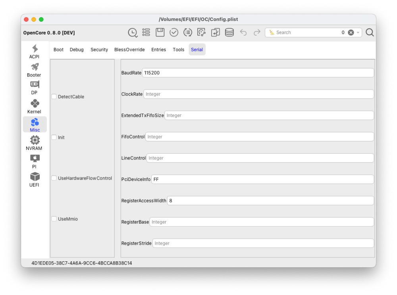
Task: Click the OpenCore 0.8.0 [DEV] version label
Action: tap(49, 32)
